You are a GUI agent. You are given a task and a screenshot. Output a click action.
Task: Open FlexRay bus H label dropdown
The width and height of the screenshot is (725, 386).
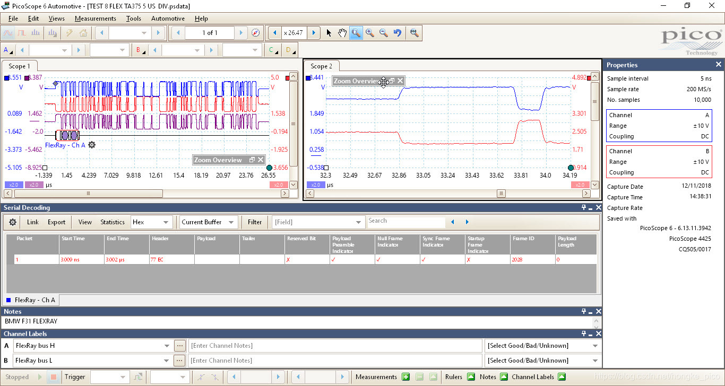coord(168,346)
